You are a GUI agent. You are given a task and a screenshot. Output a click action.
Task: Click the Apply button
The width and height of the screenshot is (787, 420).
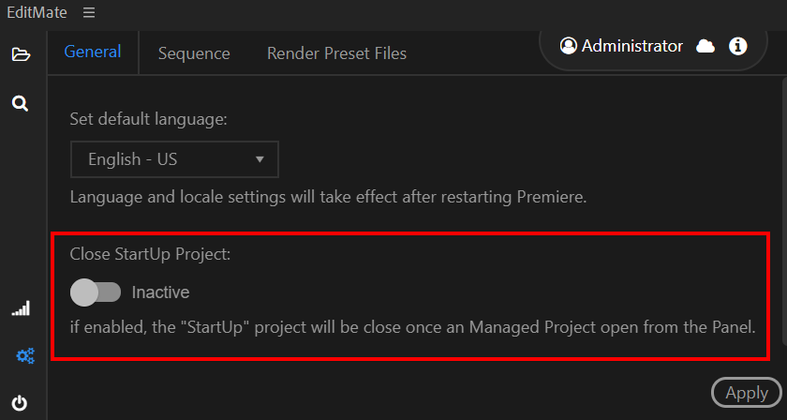[747, 393]
